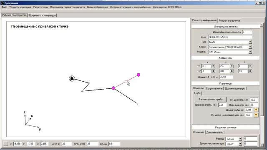This screenshot has width=267, height=150.
Task: Open the Дополнительно results tab
Action: click(x=215, y=132)
